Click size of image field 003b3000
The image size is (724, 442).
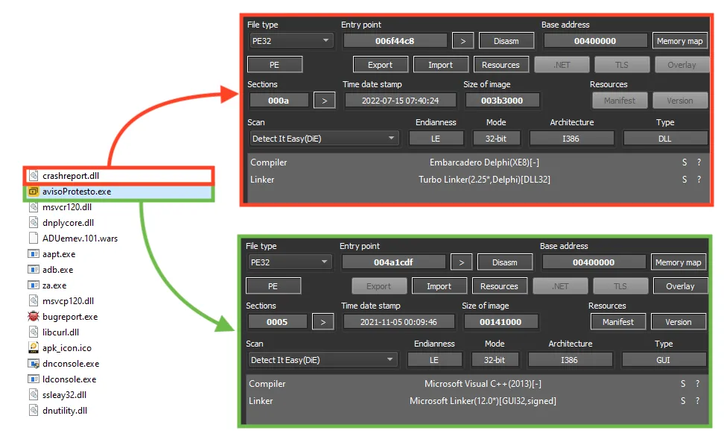click(x=502, y=100)
